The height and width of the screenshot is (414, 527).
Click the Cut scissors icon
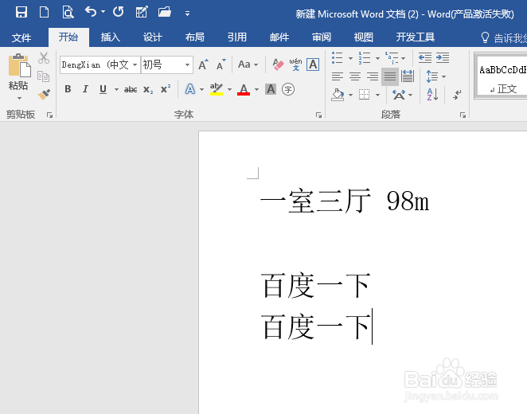(x=44, y=58)
